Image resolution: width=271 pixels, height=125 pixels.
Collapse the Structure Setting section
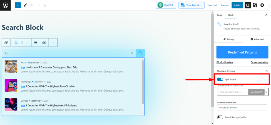(267, 71)
